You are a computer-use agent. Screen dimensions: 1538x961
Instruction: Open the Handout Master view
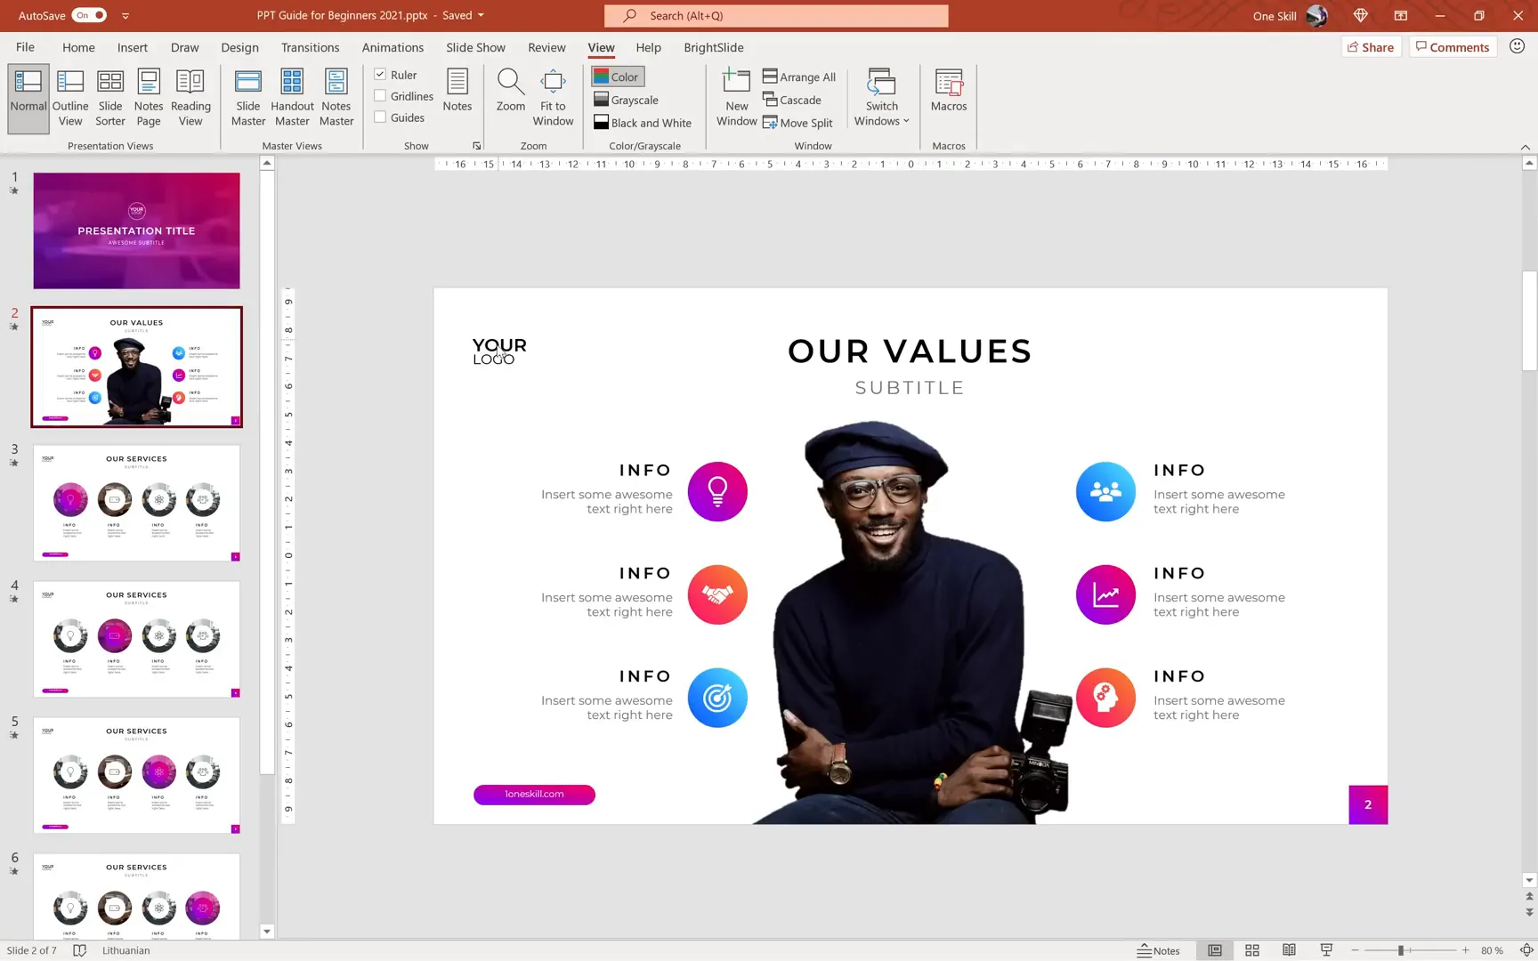292,98
